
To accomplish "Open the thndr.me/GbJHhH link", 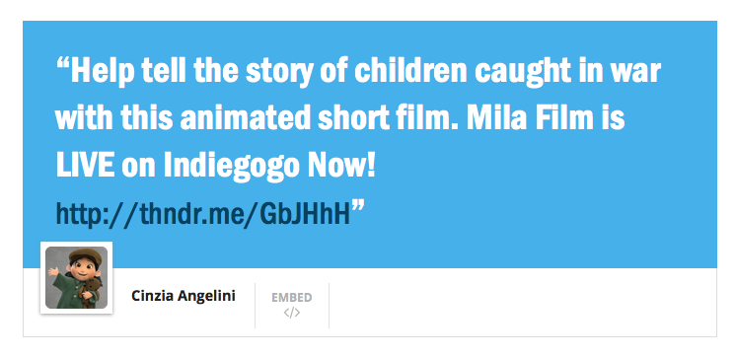I will (203, 214).
